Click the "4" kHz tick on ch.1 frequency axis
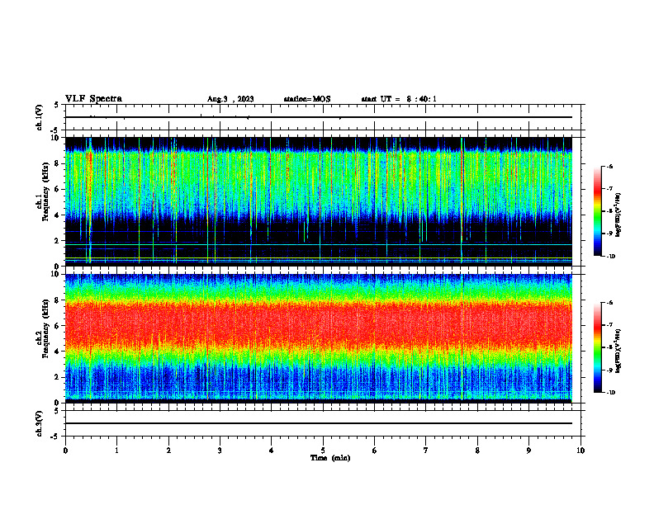Image resolution: width=654 pixels, height=505 pixels. tap(57, 215)
